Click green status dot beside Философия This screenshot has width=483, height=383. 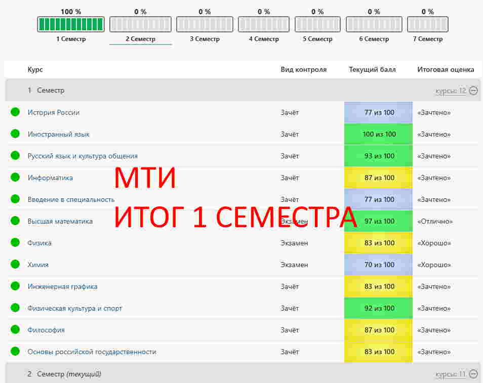[15, 330]
